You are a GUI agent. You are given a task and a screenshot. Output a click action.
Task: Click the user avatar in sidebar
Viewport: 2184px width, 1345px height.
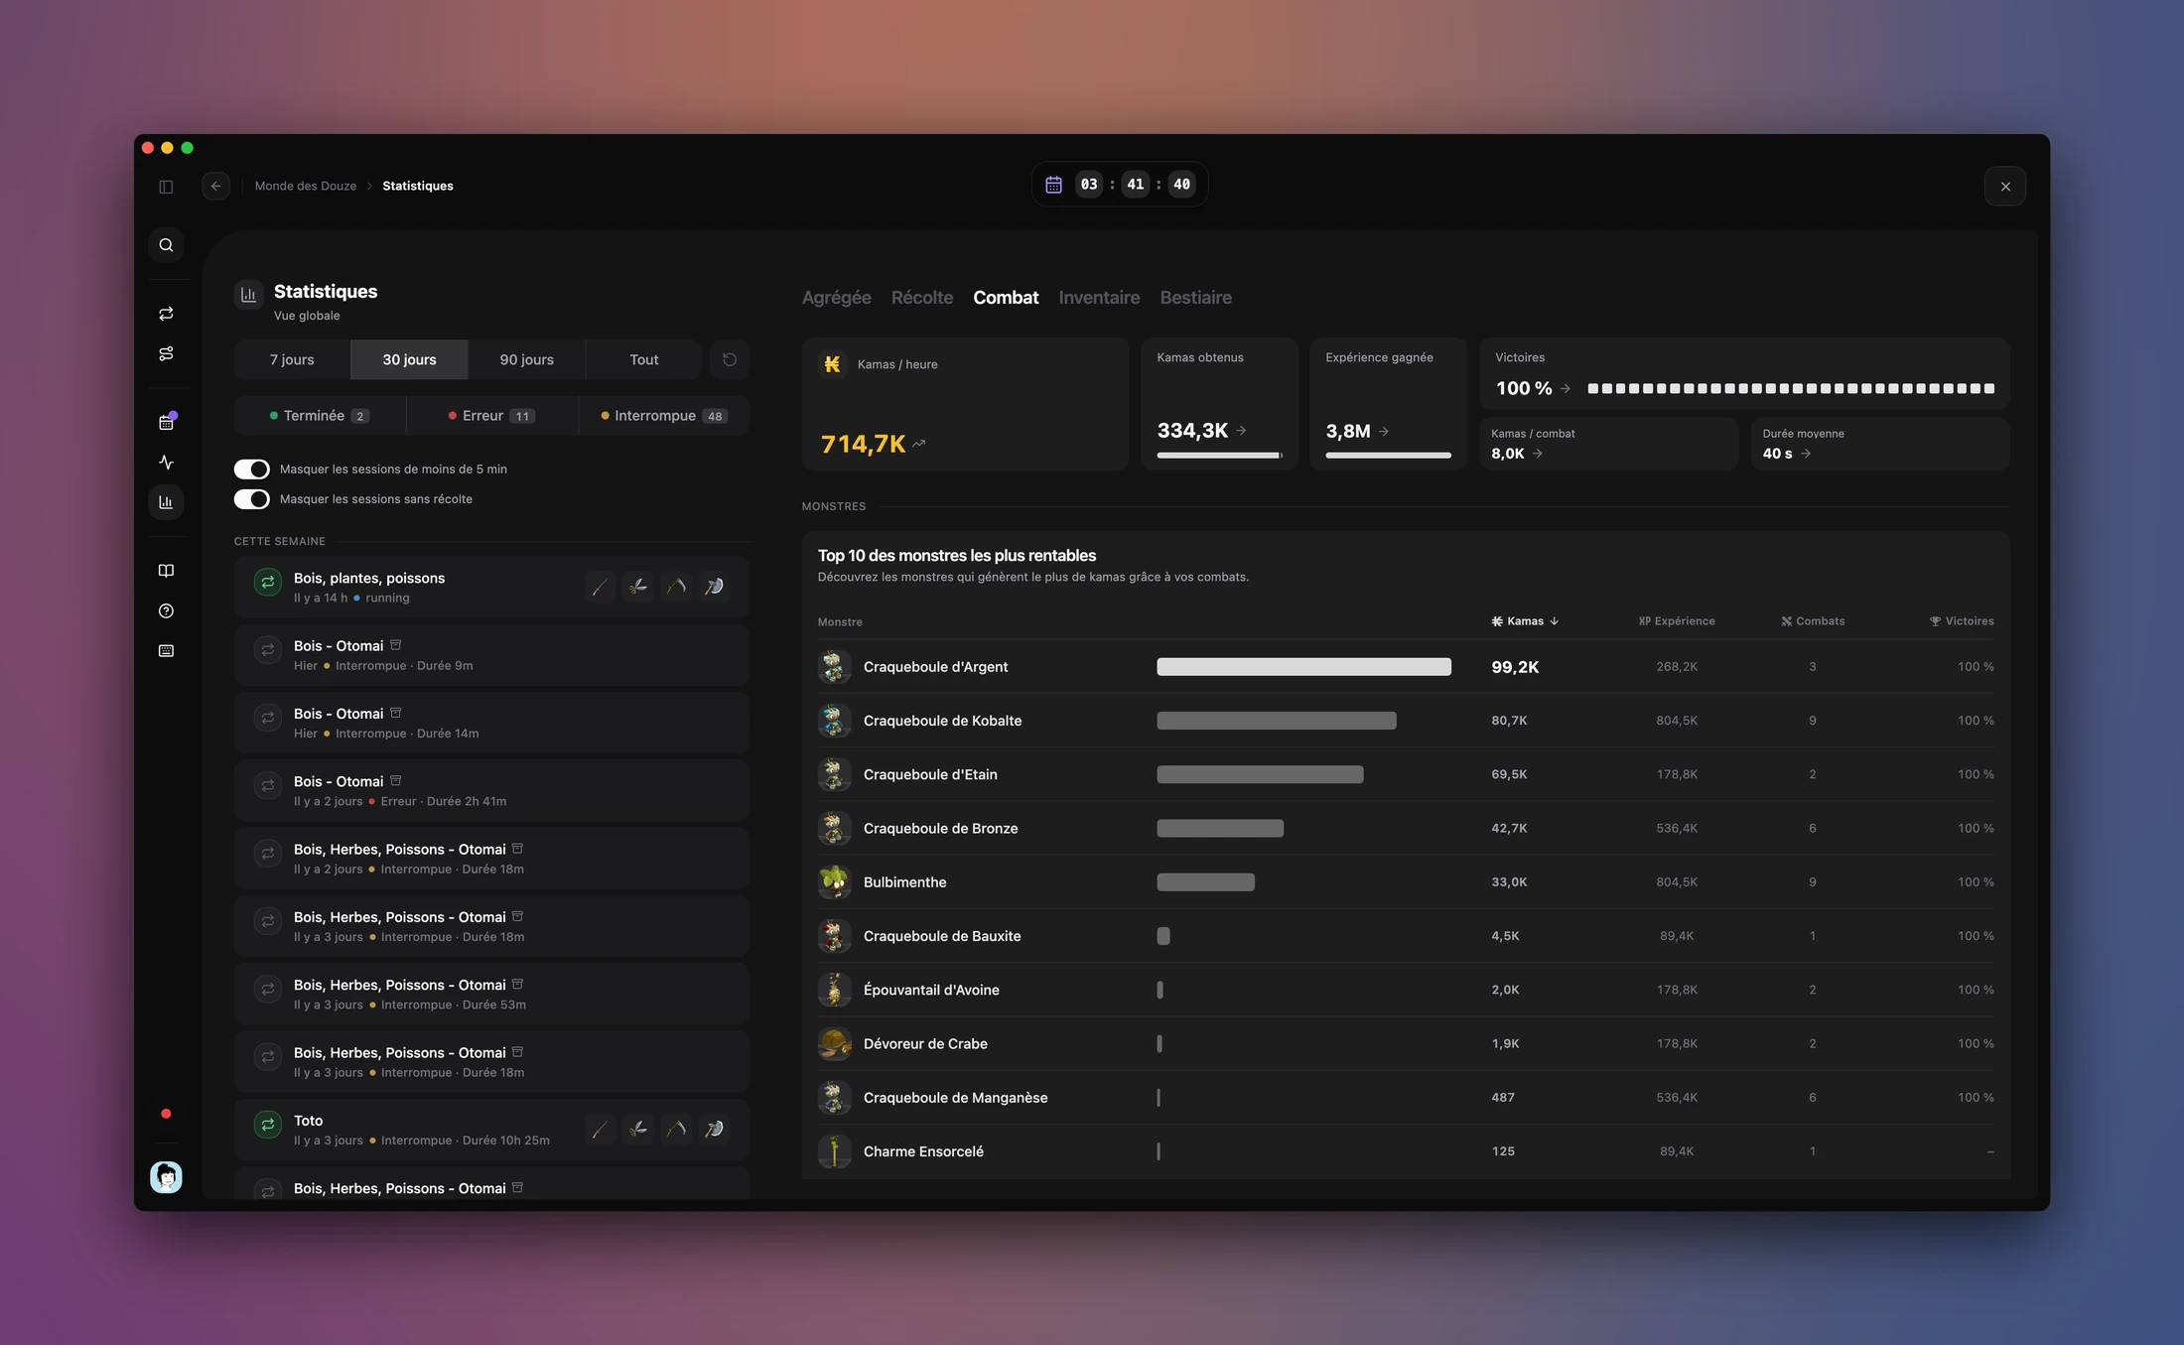[166, 1177]
